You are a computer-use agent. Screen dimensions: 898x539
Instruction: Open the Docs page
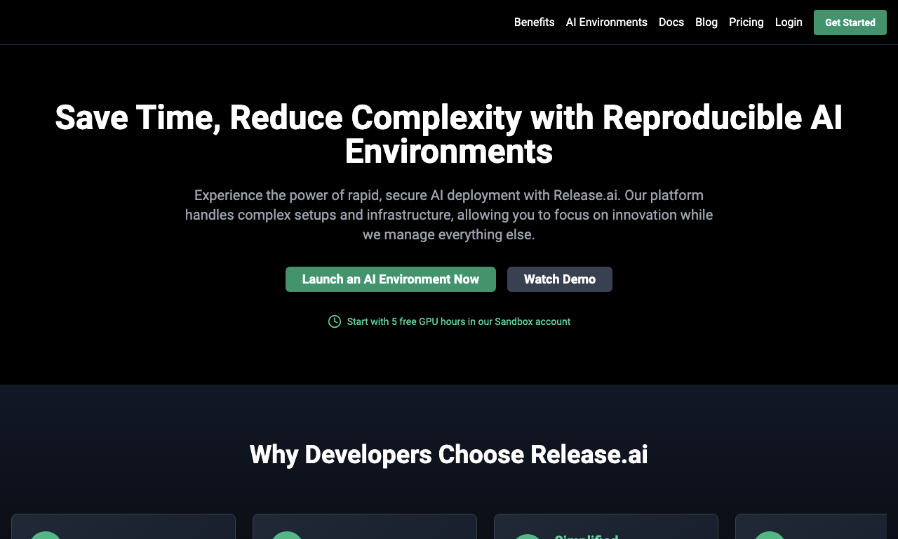coord(671,22)
